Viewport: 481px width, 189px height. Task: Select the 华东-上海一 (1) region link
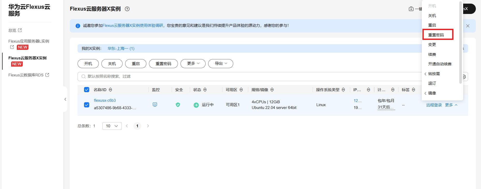click(121, 49)
